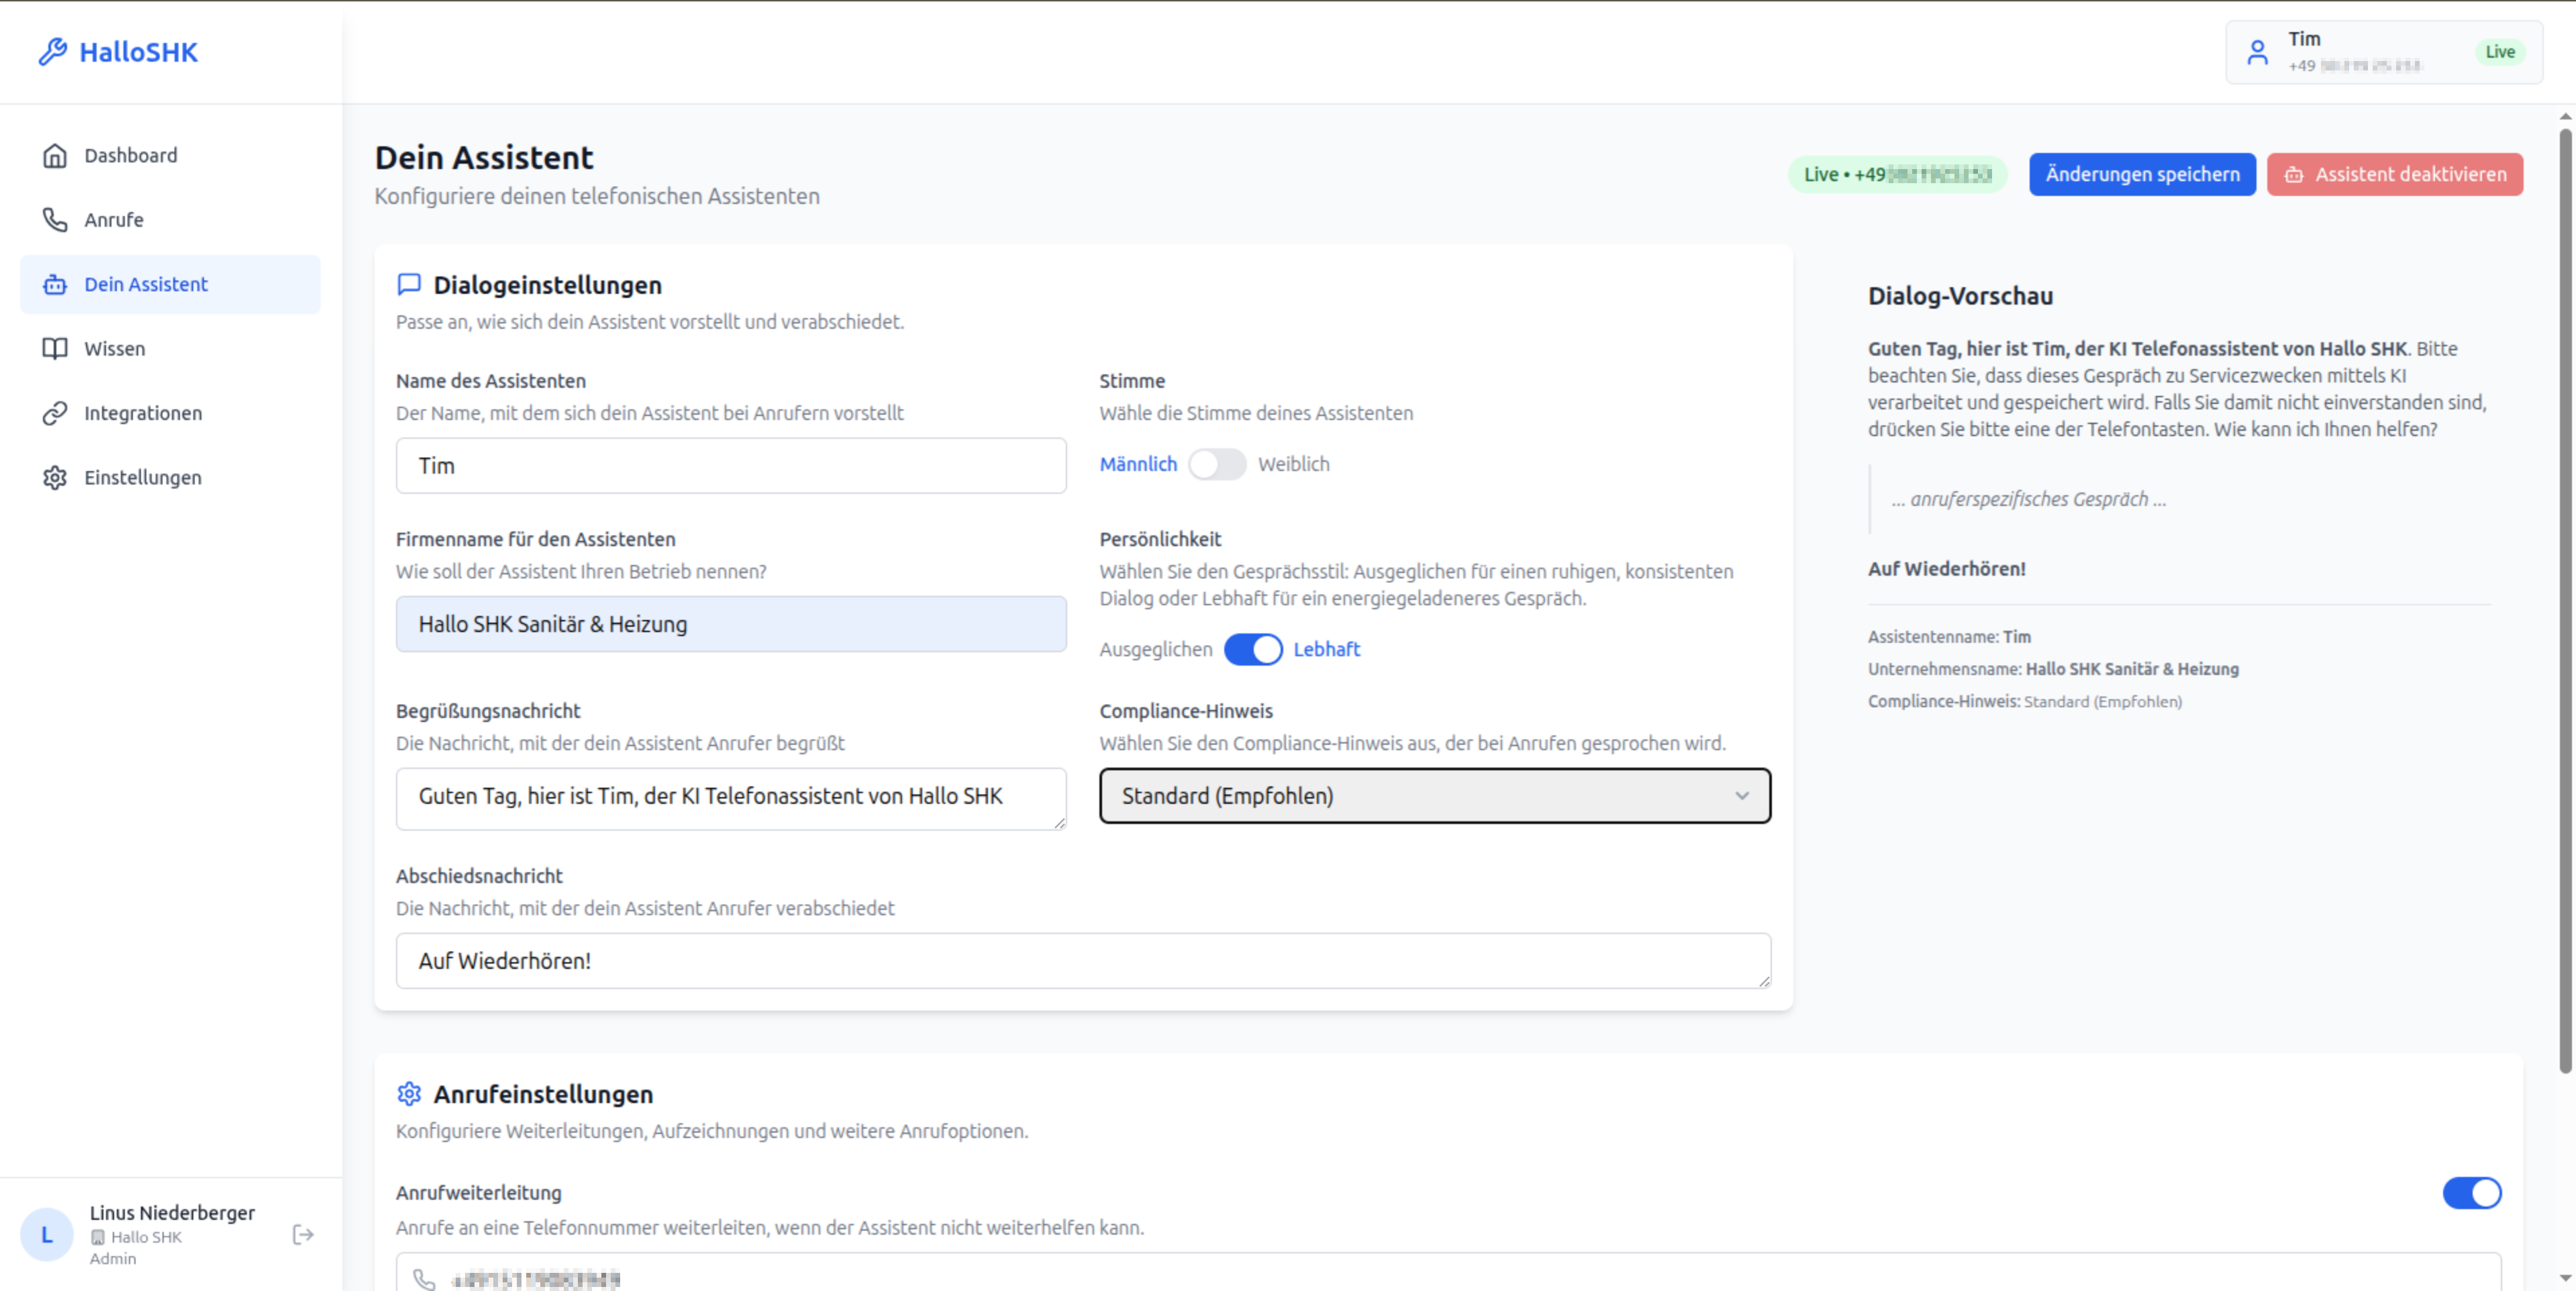Click the Firmenname input field
The image size is (2576, 1291).
731,624
